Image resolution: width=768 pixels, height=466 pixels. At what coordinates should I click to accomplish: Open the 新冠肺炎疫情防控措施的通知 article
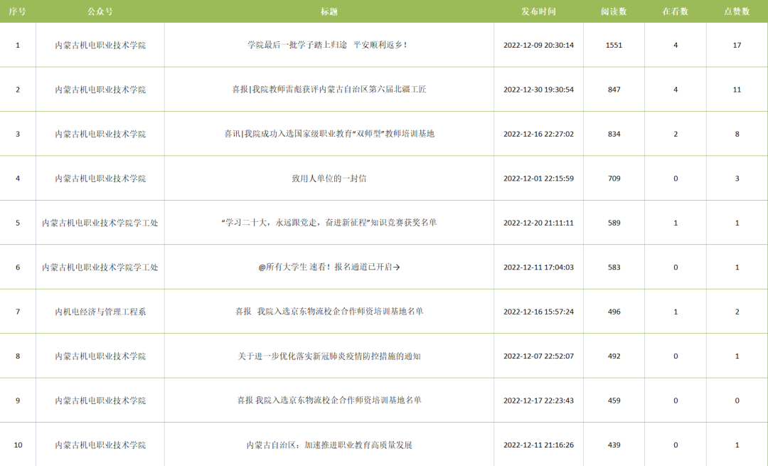[x=329, y=356]
